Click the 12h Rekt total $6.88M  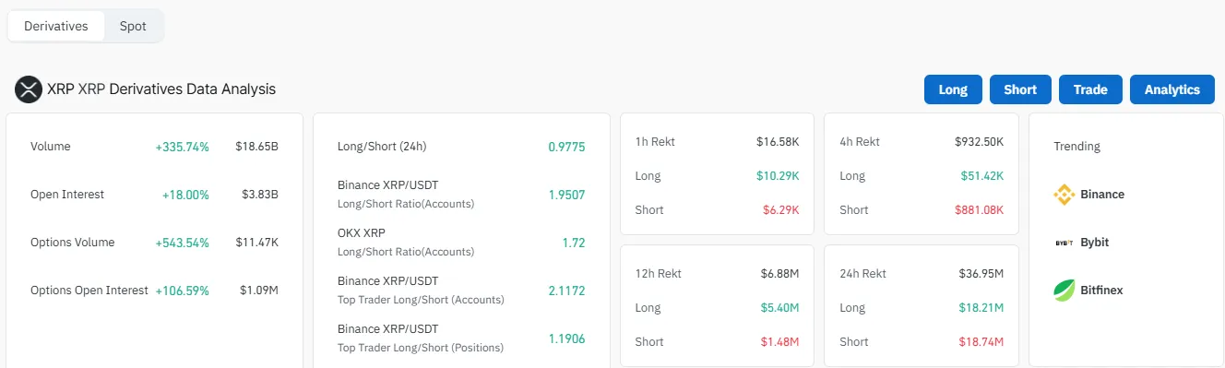coord(779,274)
